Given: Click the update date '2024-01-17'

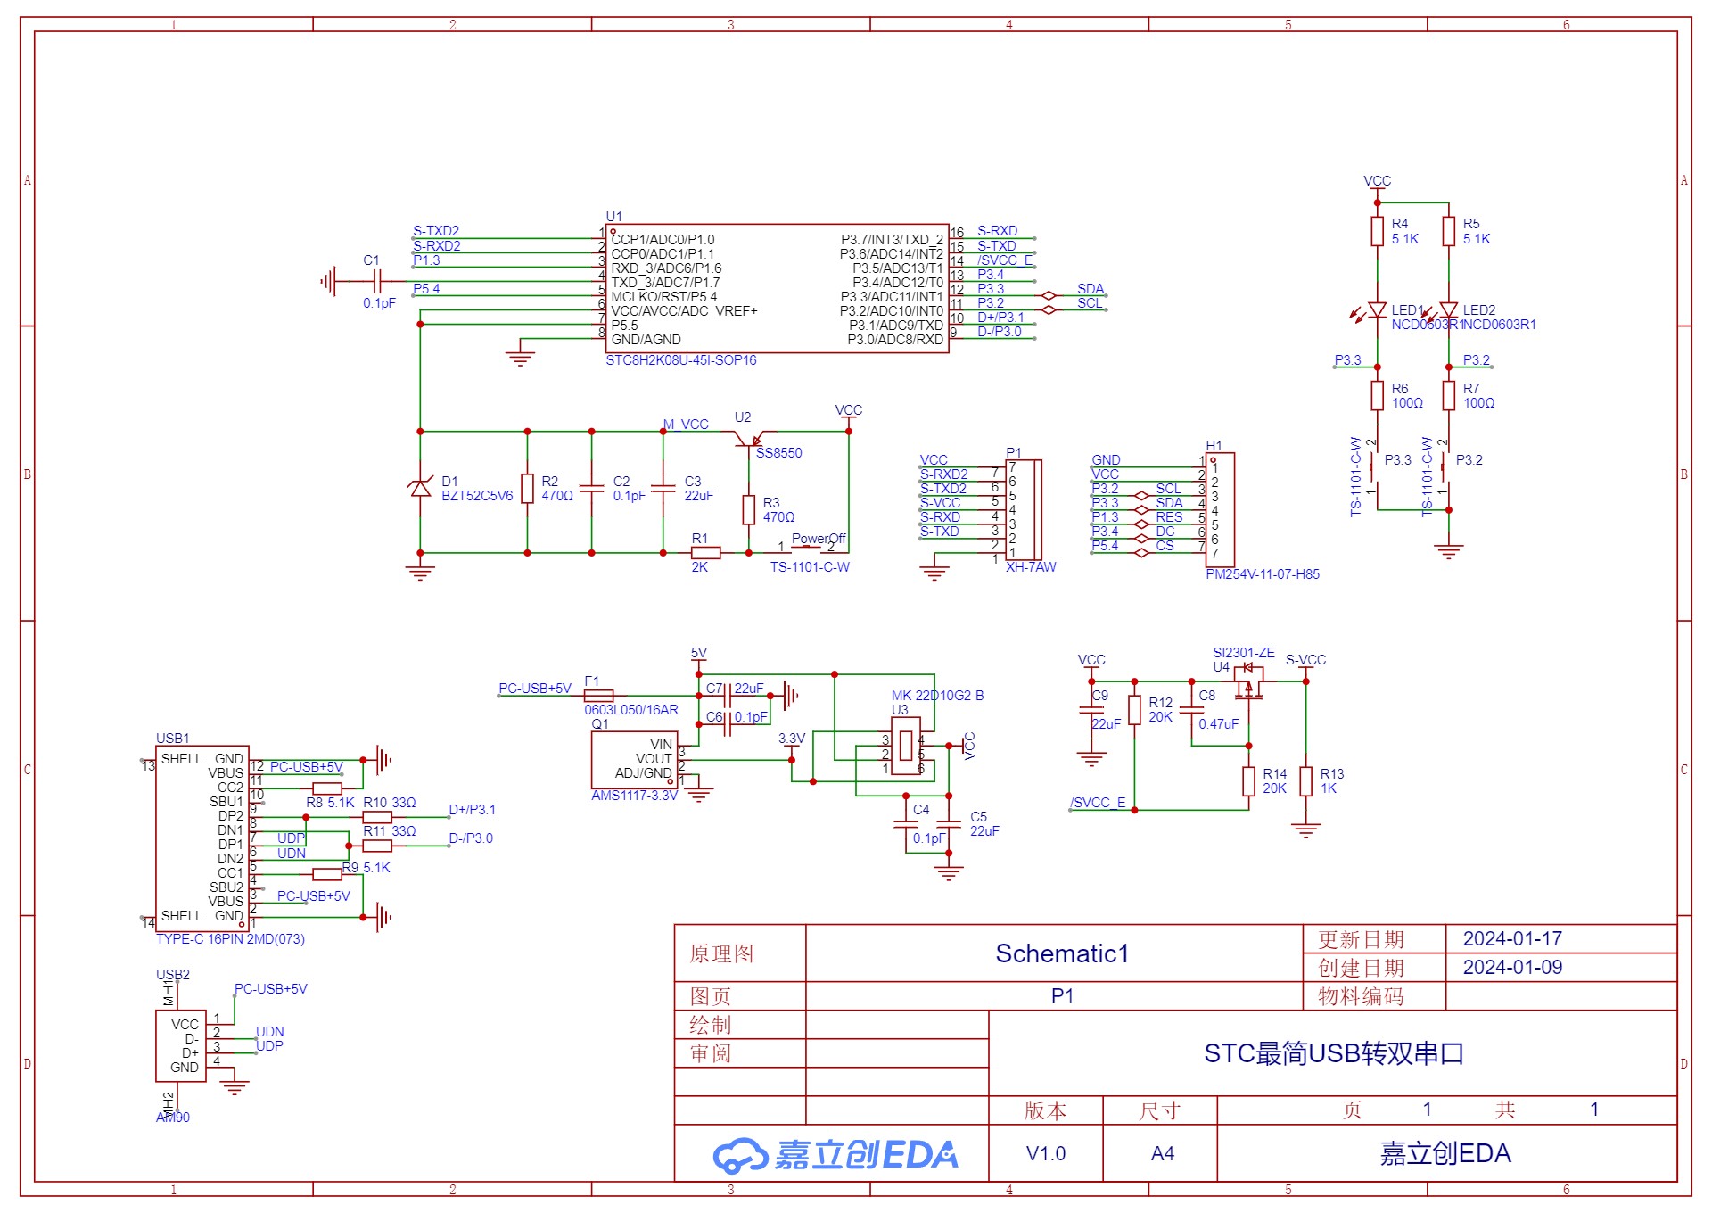Looking at the screenshot, I should [x=1512, y=939].
